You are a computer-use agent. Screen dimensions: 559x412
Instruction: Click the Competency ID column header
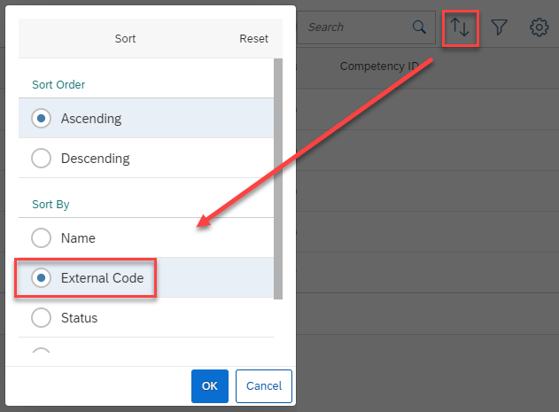[x=379, y=66]
